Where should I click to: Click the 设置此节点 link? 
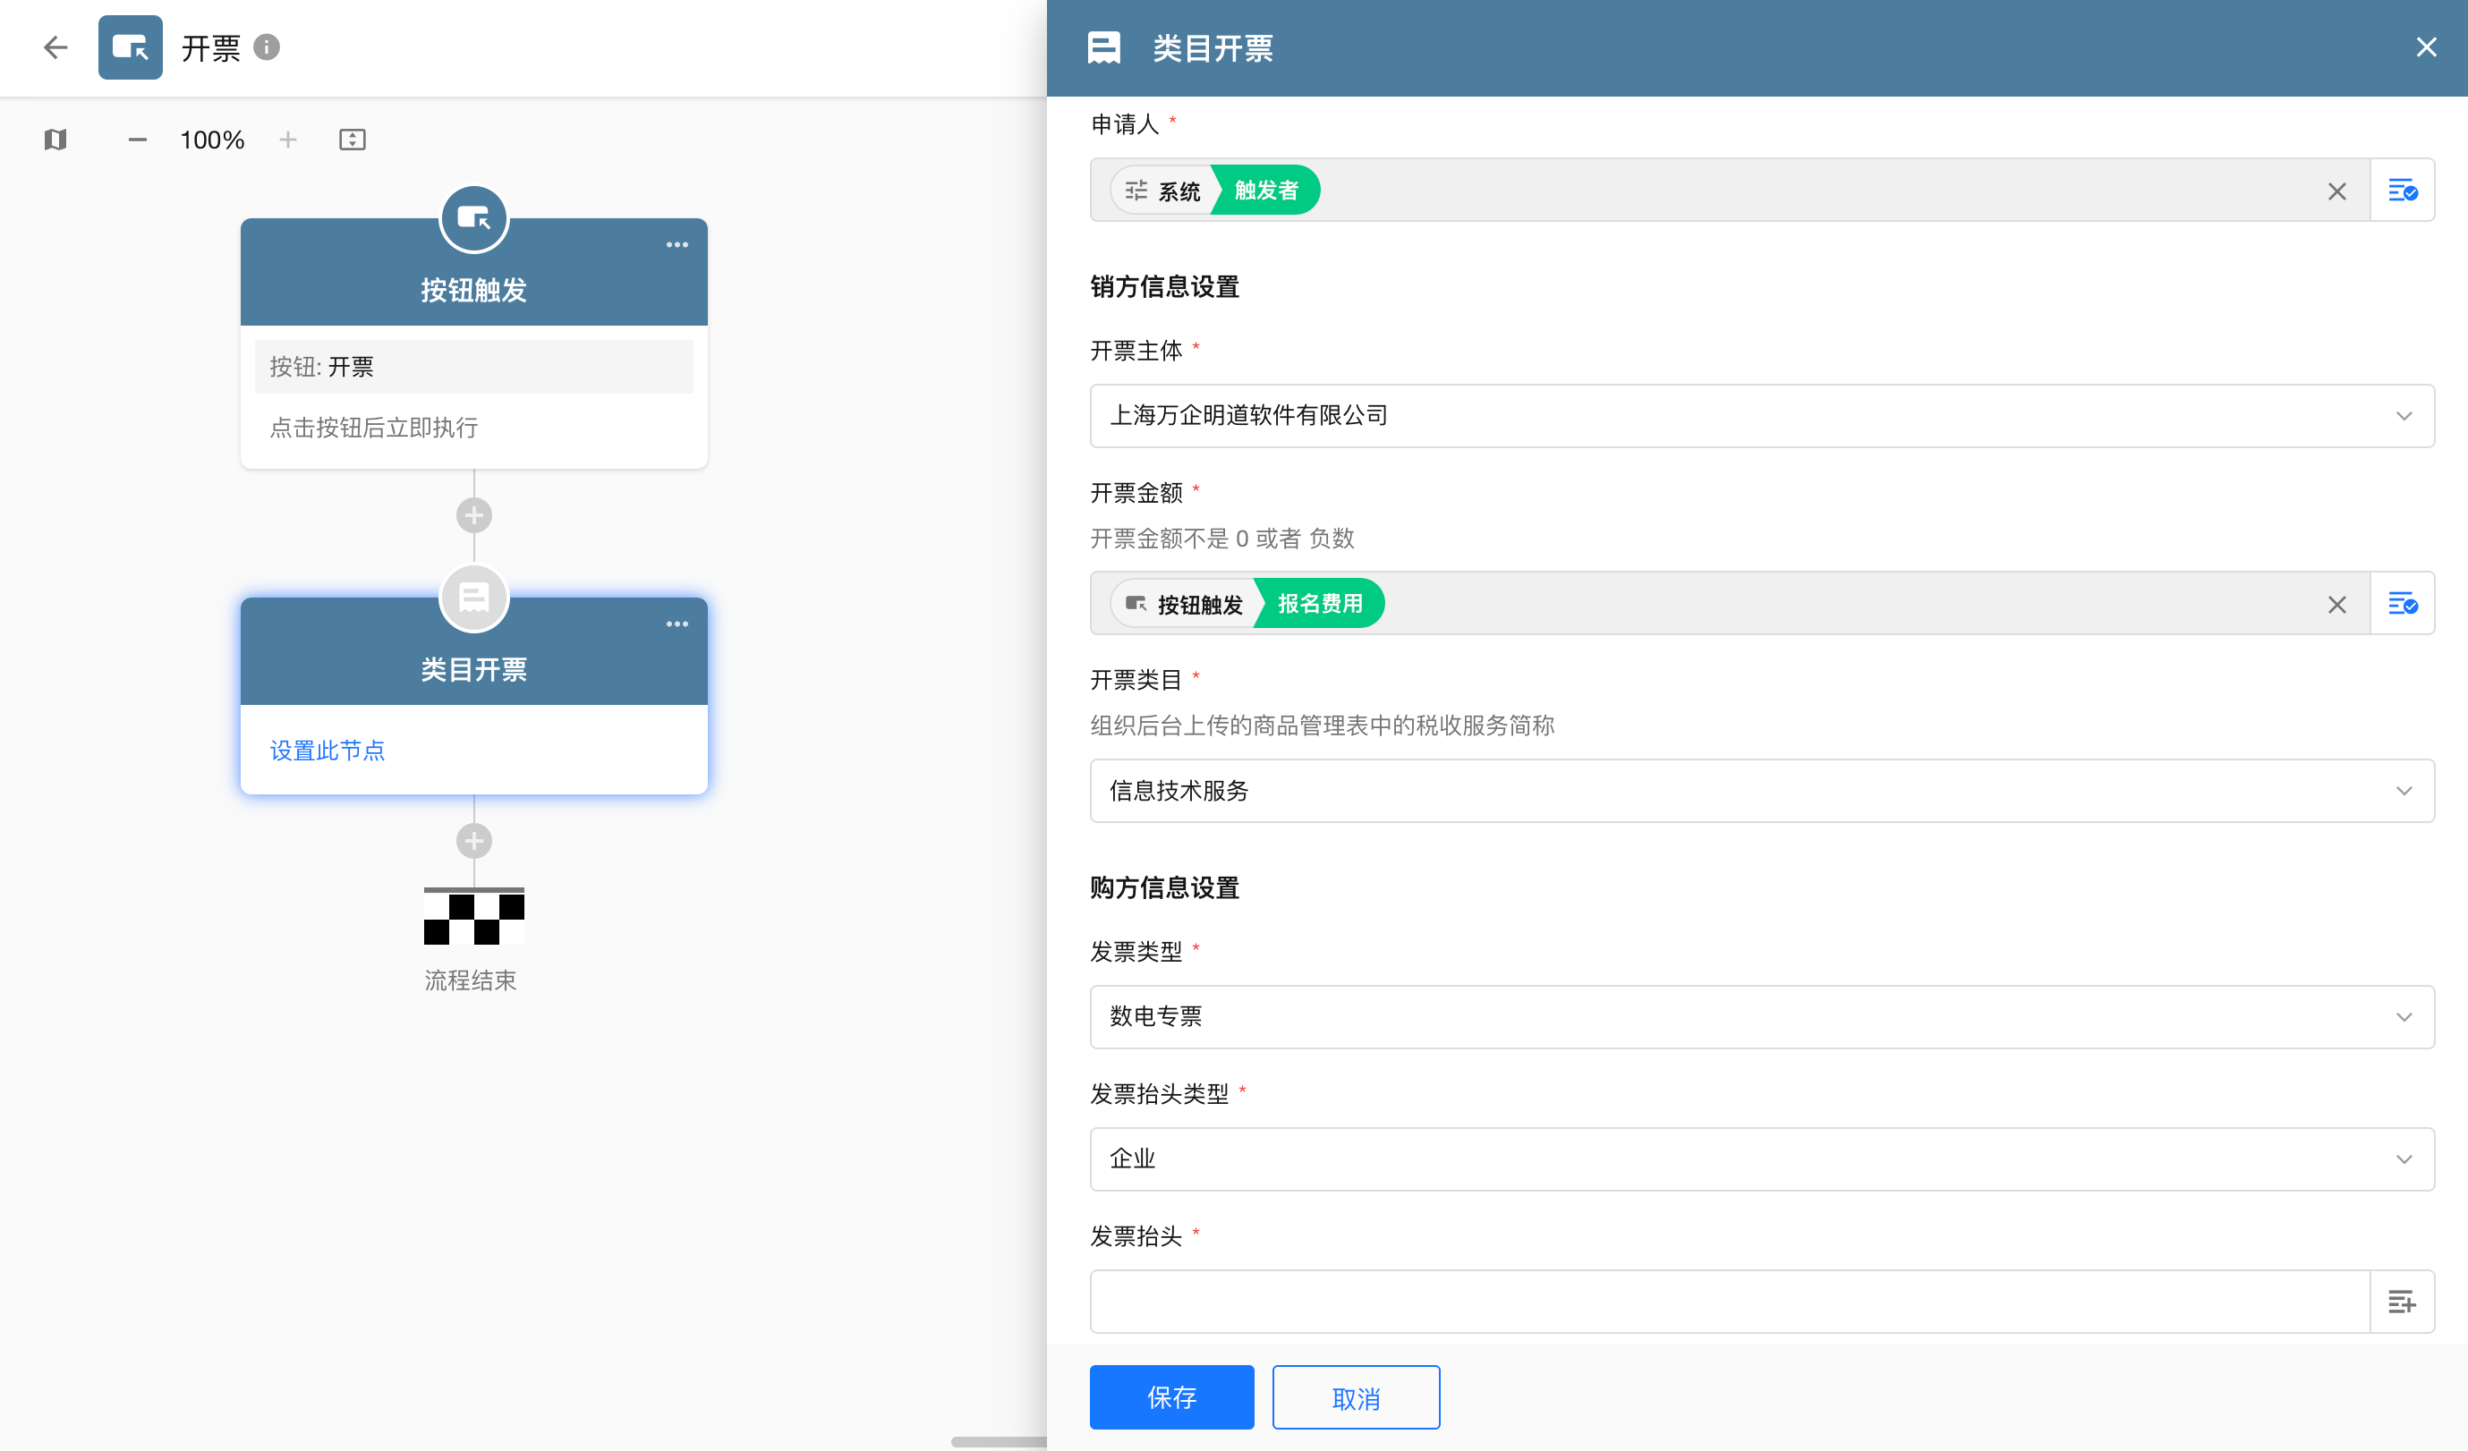click(x=328, y=750)
